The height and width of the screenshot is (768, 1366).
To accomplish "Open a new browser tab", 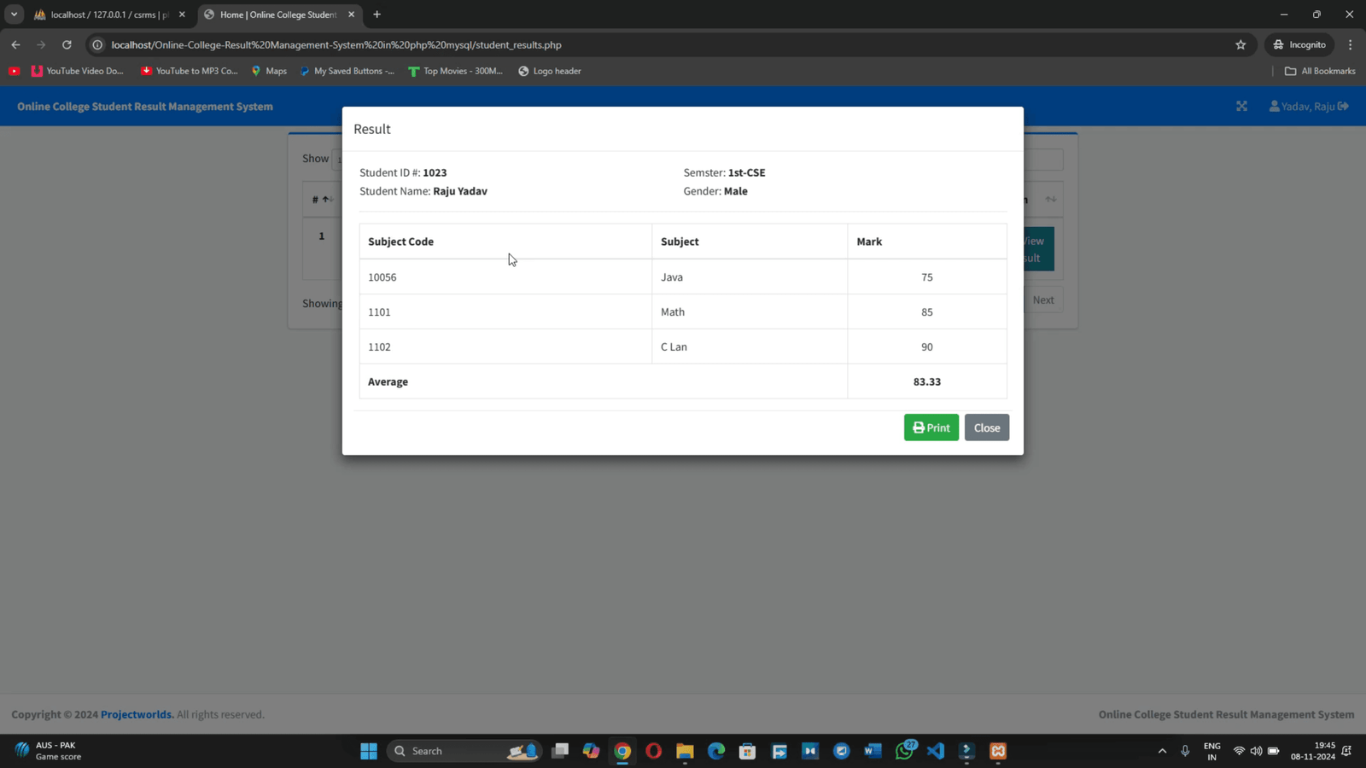I will 377,15.
